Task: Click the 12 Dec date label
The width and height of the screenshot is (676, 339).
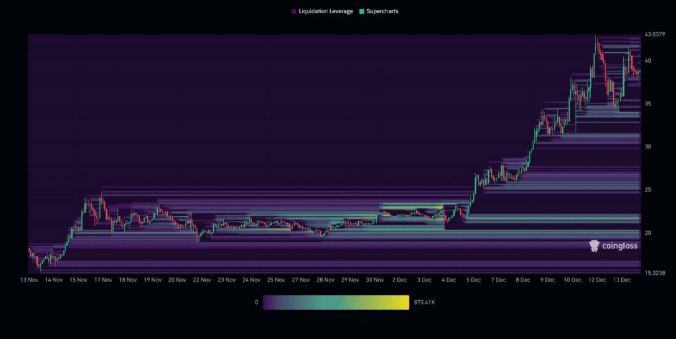Action: (x=597, y=280)
